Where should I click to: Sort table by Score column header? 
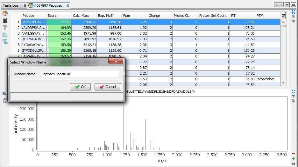[59, 16]
